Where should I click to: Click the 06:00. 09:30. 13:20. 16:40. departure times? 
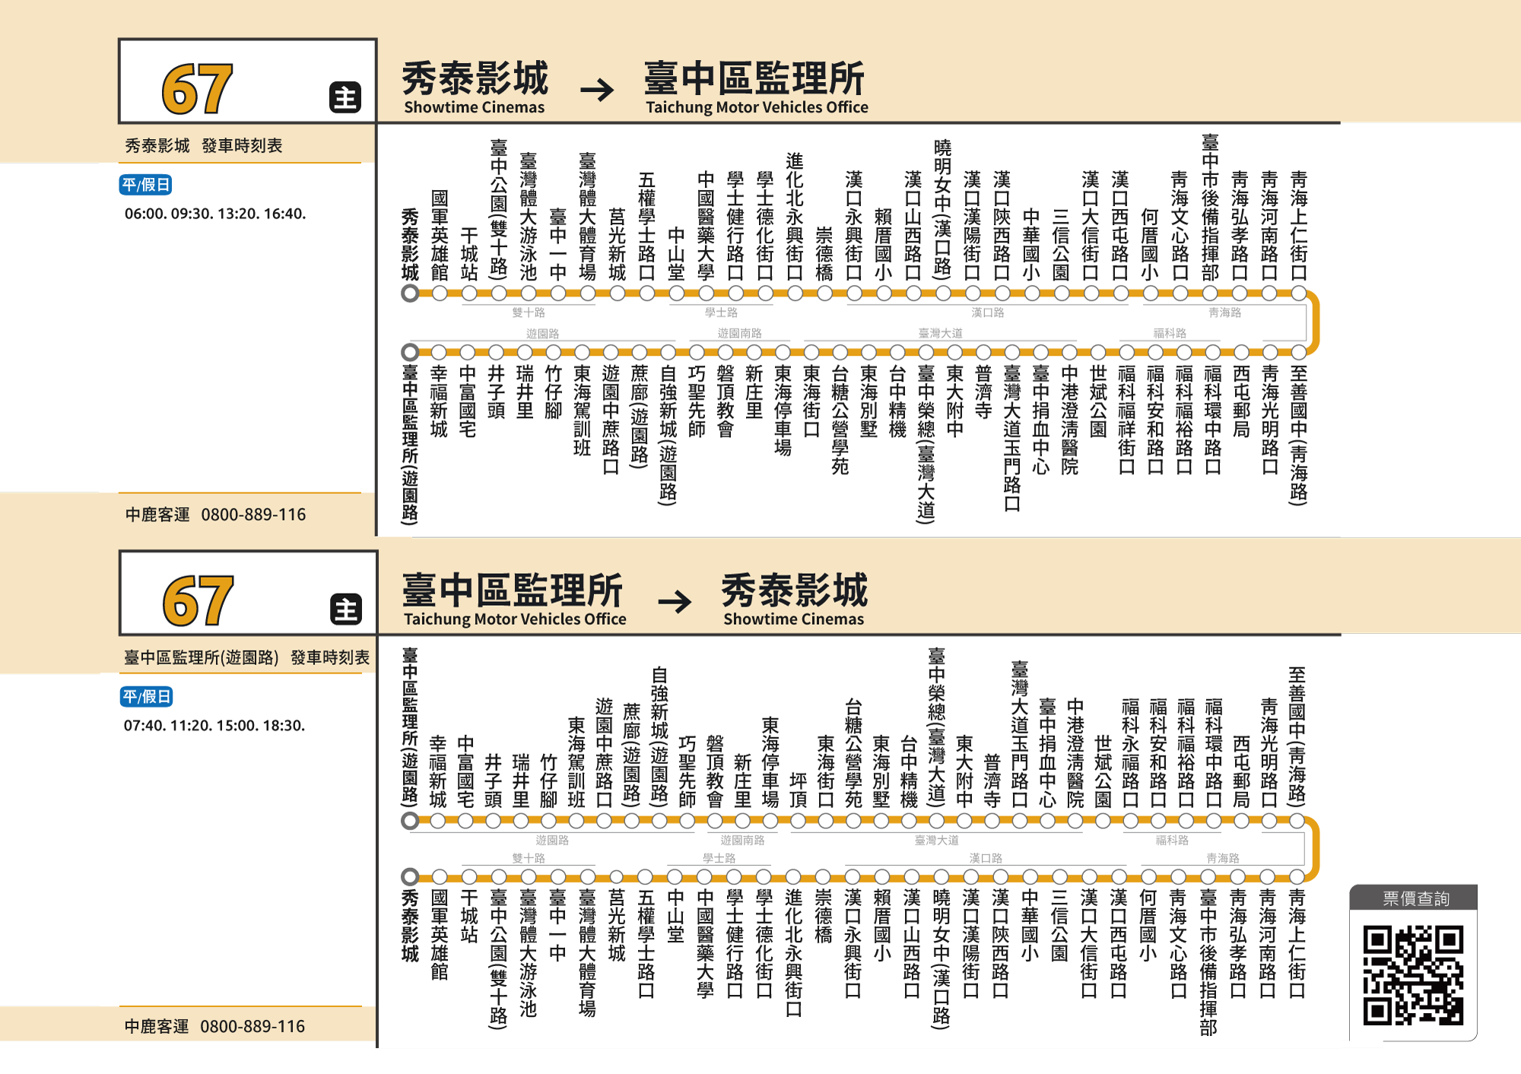click(215, 214)
